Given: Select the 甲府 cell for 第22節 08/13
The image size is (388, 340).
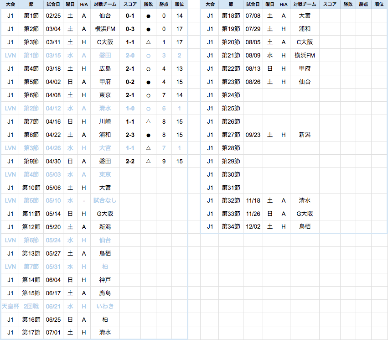Looking at the screenshot, I should [x=305, y=68].
